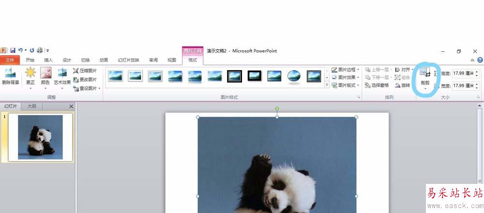The image size is (484, 213).
Task: Apply the ninth picture style (simple black frame)
Action: 274,76
